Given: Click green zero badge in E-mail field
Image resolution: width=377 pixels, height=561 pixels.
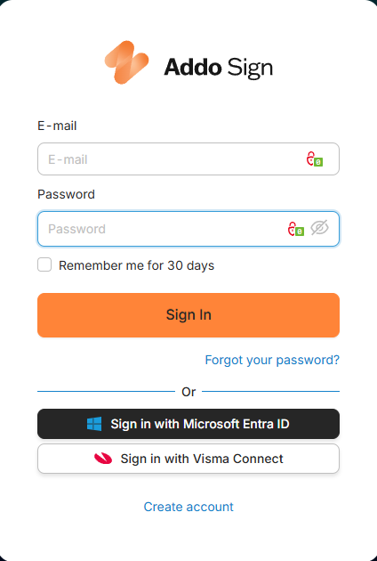Looking at the screenshot, I should point(318,162).
